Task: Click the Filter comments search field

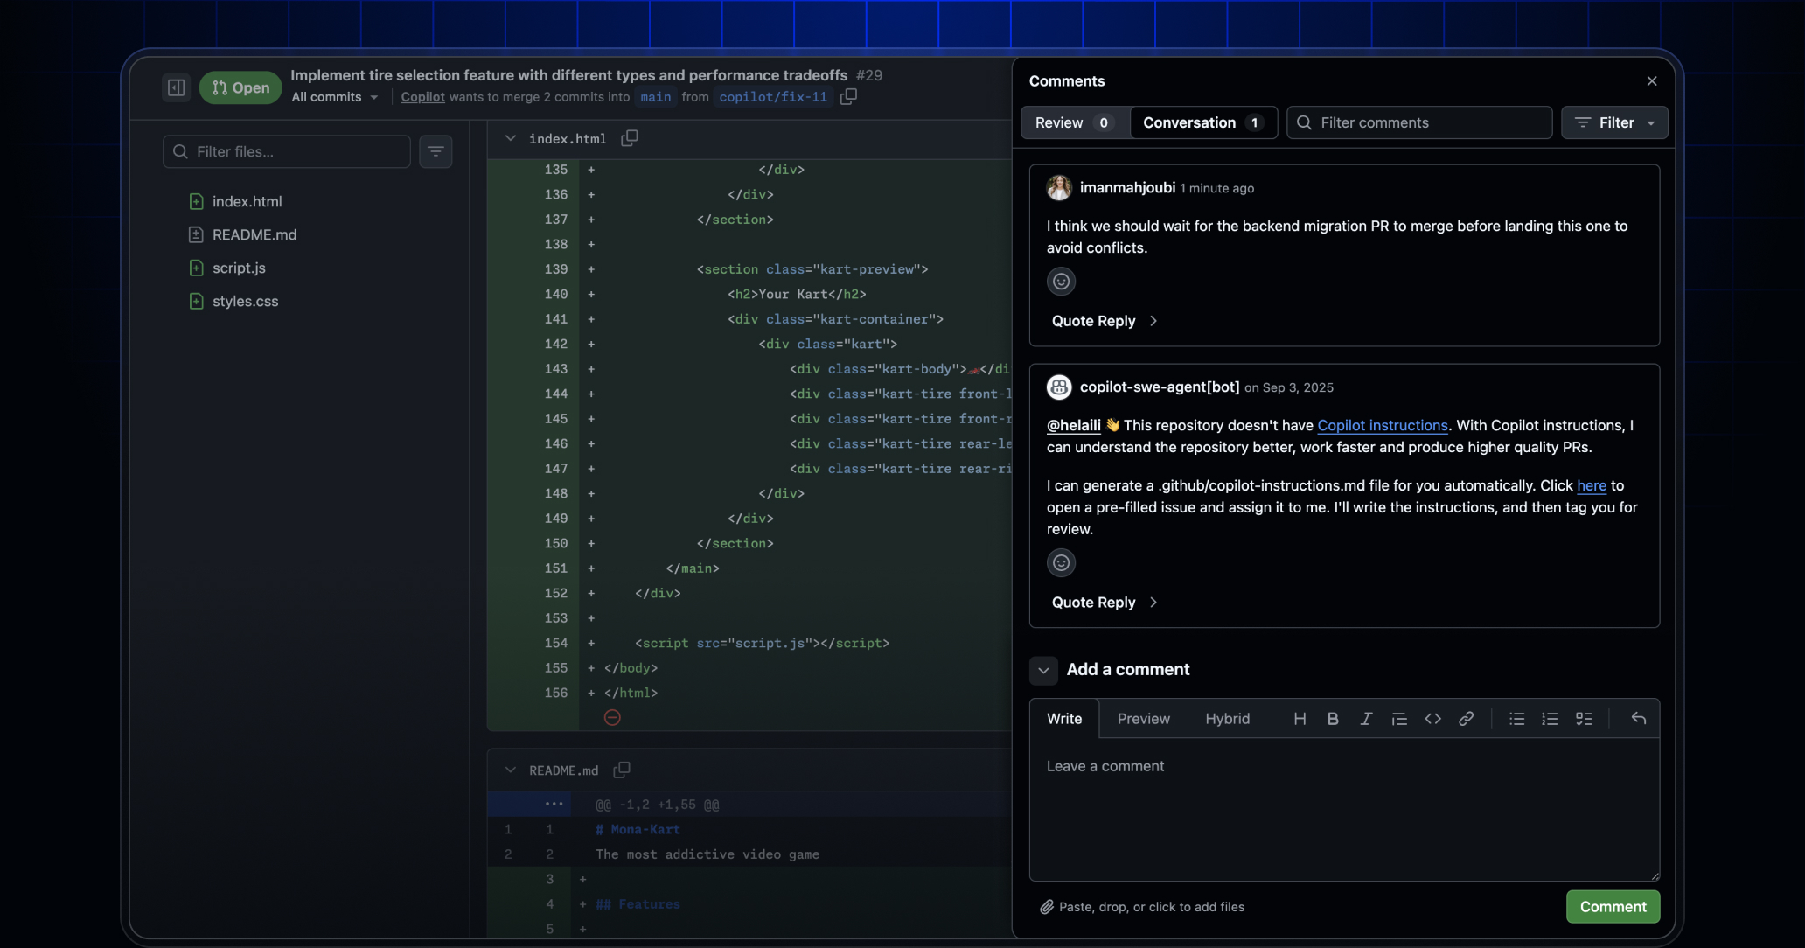Action: pyautogui.click(x=1418, y=122)
